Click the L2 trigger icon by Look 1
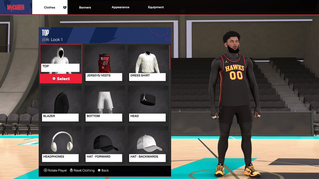 point(44,40)
